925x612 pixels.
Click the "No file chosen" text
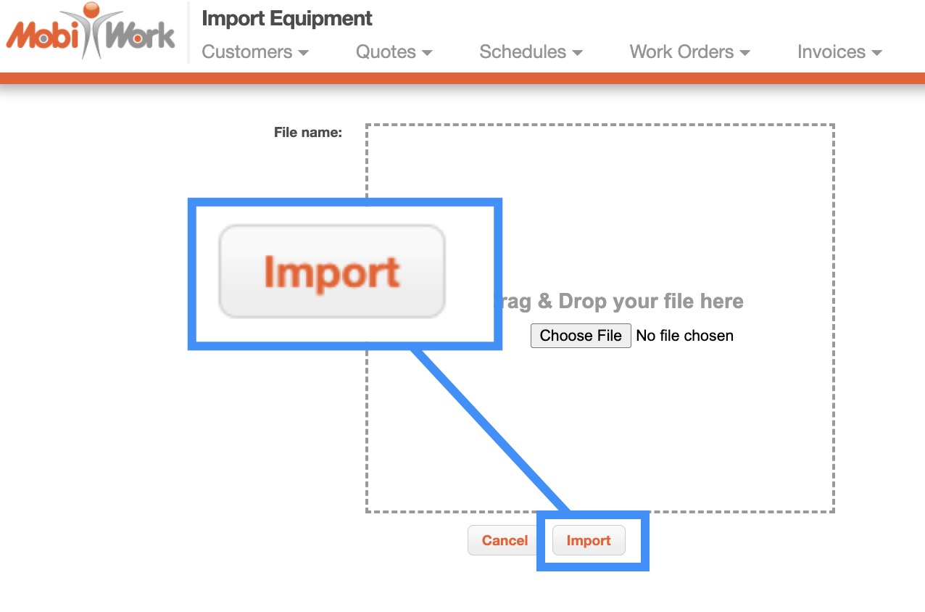[684, 336]
